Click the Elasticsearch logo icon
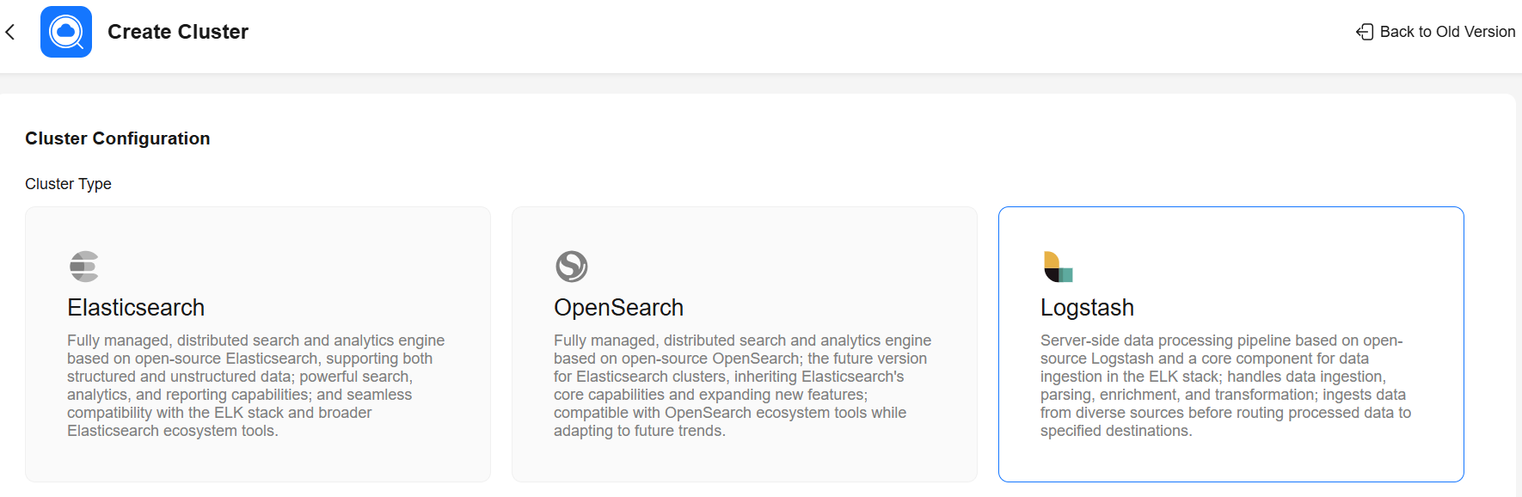 [x=84, y=267]
